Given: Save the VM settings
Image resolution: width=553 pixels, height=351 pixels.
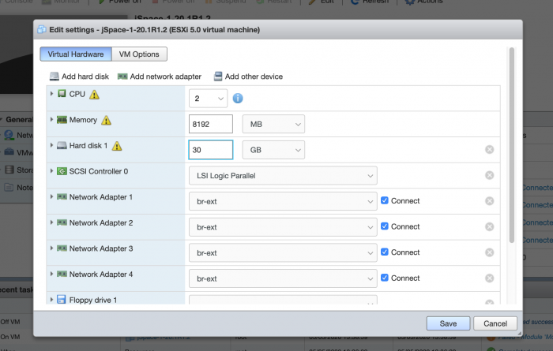Looking at the screenshot, I should coord(448,323).
